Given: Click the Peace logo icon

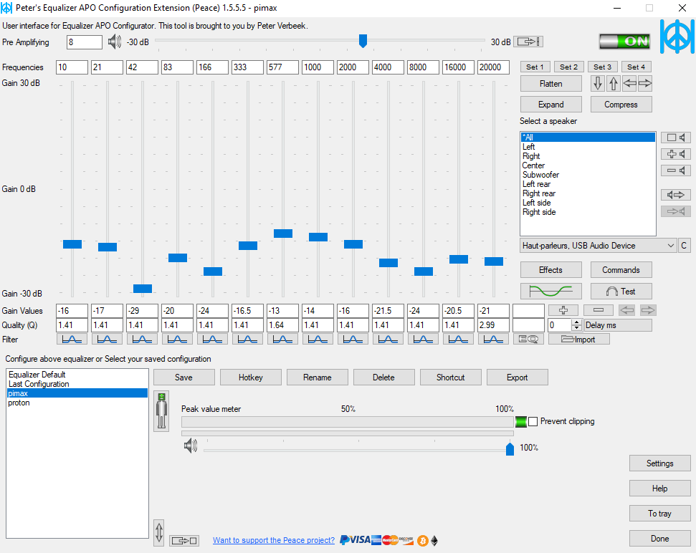Looking at the screenshot, I should tap(677, 37).
